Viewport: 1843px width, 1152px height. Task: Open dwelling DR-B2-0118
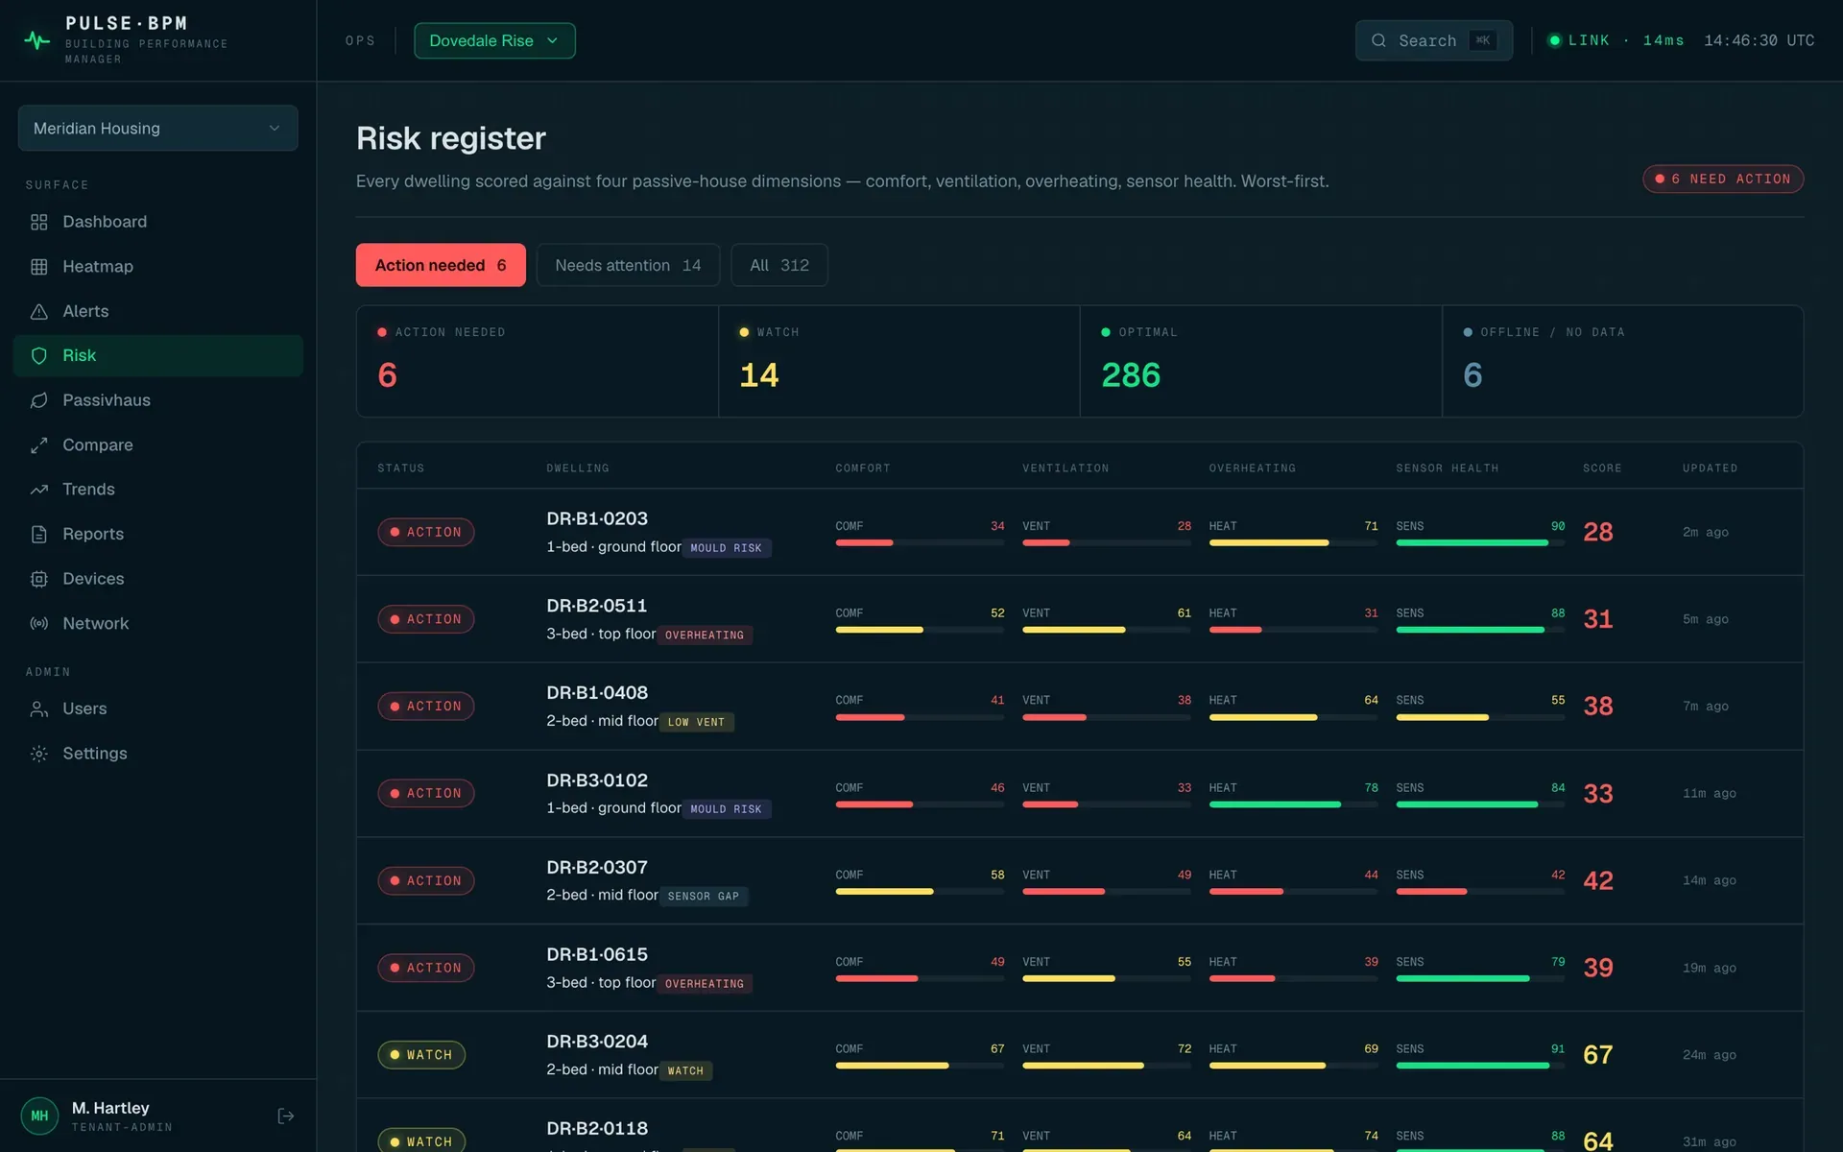pyautogui.click(x=597, y=1129)
